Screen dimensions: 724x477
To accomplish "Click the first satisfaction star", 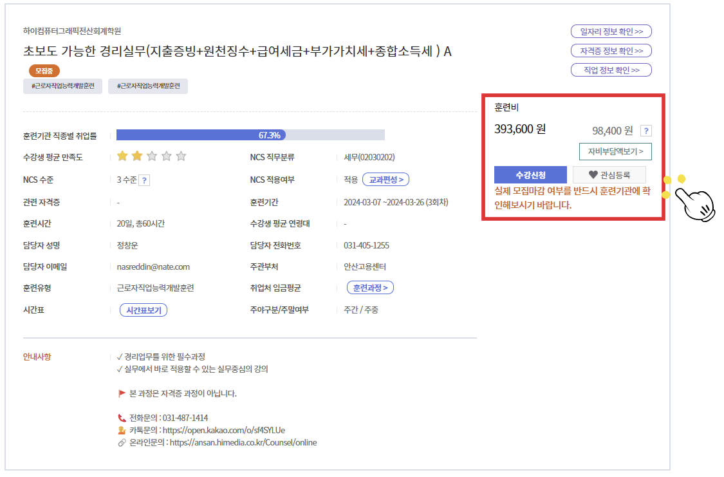I will pos(122,156).
